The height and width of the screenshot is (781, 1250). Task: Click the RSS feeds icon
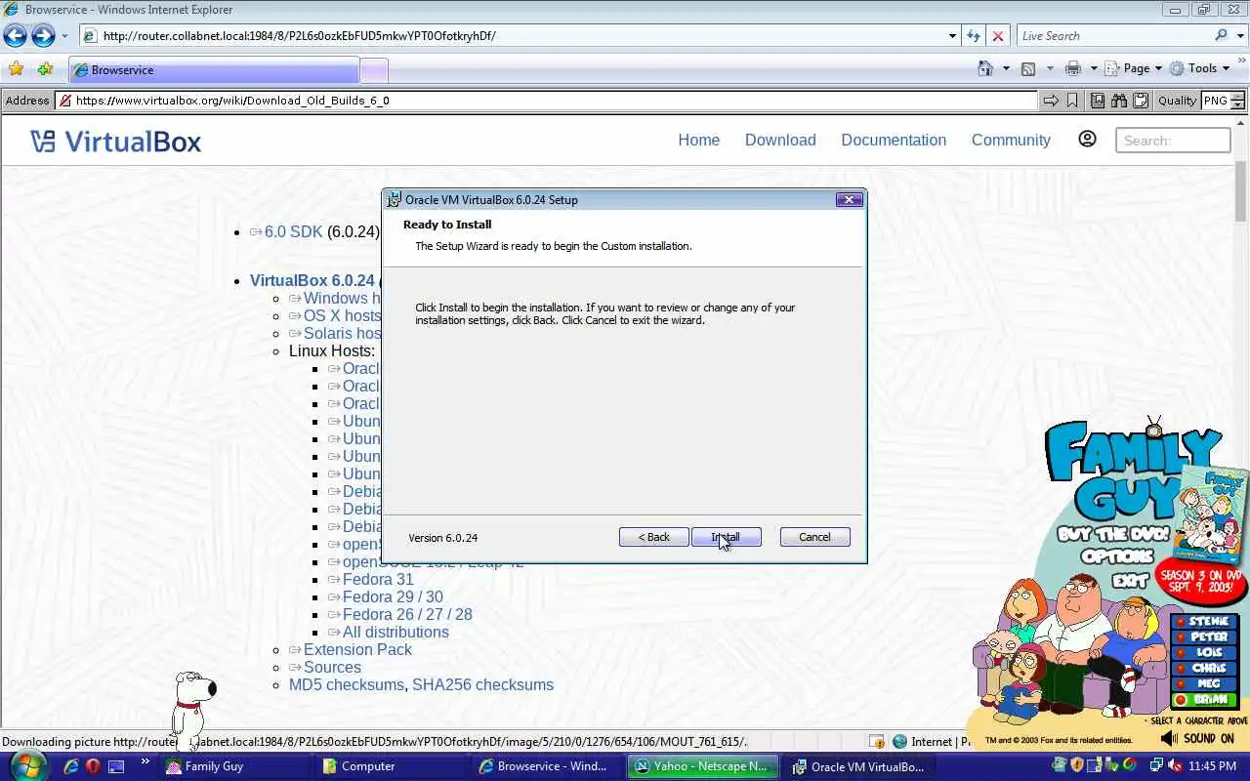1027,68
